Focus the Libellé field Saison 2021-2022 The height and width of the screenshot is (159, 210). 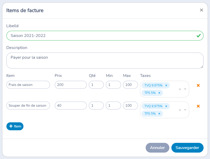[100, 36]
